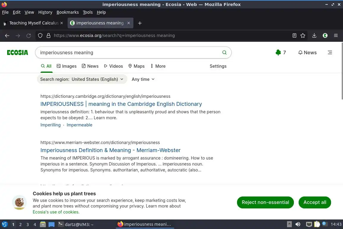Open Merriam-Webster definition result
The width and height of the screenshot is (343, 229).
coord(110,150)
